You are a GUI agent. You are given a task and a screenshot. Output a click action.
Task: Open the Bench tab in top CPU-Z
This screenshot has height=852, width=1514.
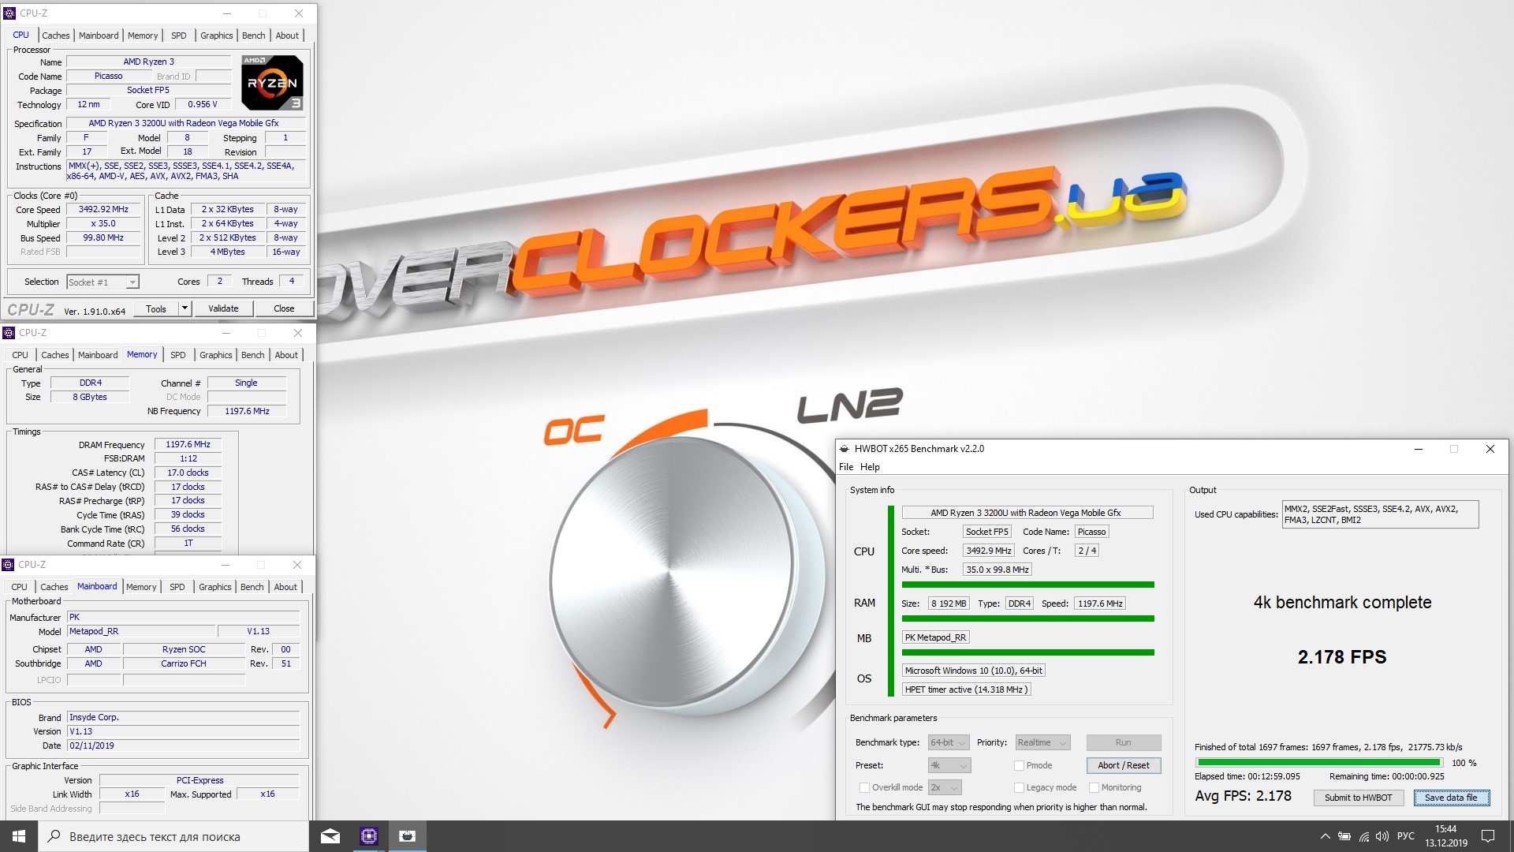point(253,35)
